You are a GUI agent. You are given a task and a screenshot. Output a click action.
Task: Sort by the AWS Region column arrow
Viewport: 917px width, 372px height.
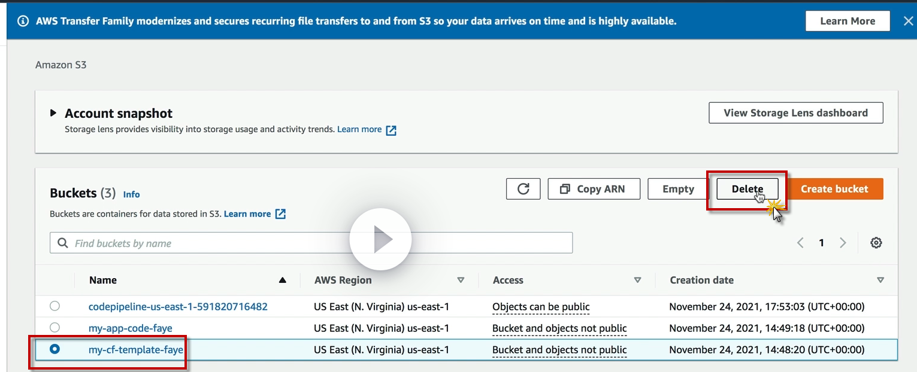(x=461, y=280)
